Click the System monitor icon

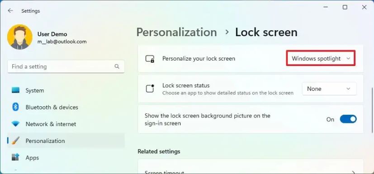click(x=15, y=90)
